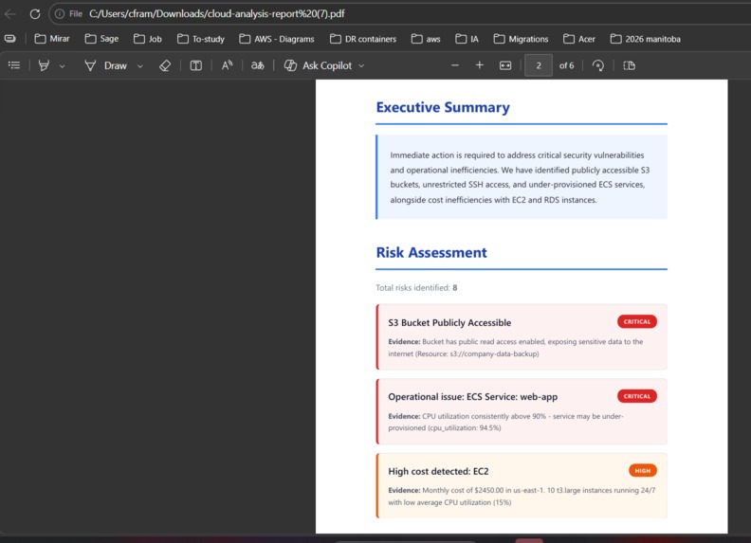Open the IA bookmarks folder
Image resolution: width=751 pixels, height=543 pixels.
pyautogui.click(x=467, y=39)
